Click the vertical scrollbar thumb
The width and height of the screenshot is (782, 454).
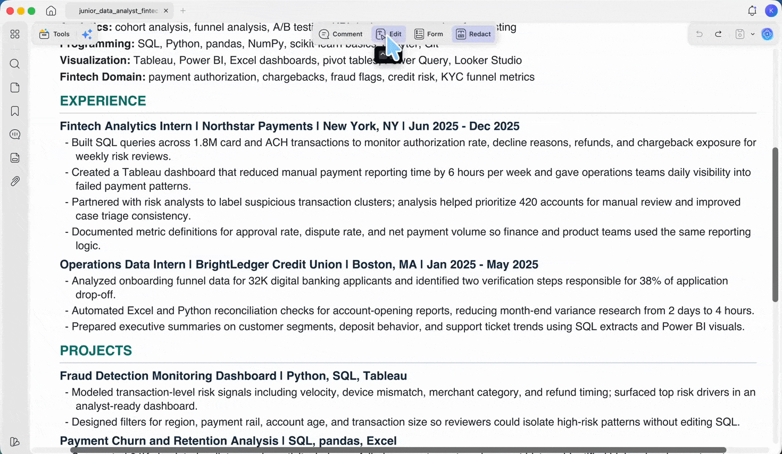pos(776,224)
